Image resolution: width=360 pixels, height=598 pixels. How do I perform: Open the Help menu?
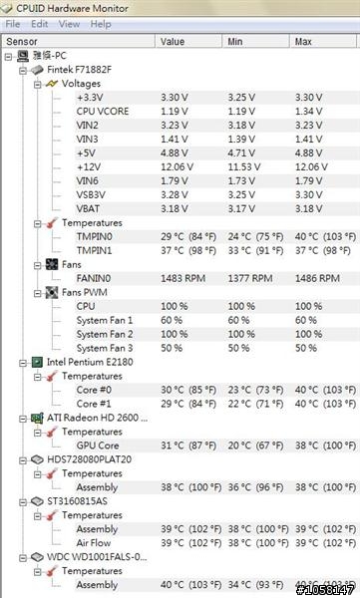click(x=101, y=24)
